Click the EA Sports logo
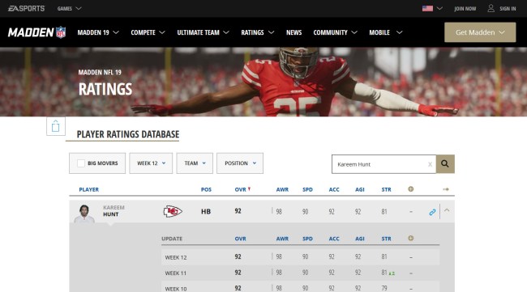The height and width of the screenshot is (292, 527). (26, 8)
